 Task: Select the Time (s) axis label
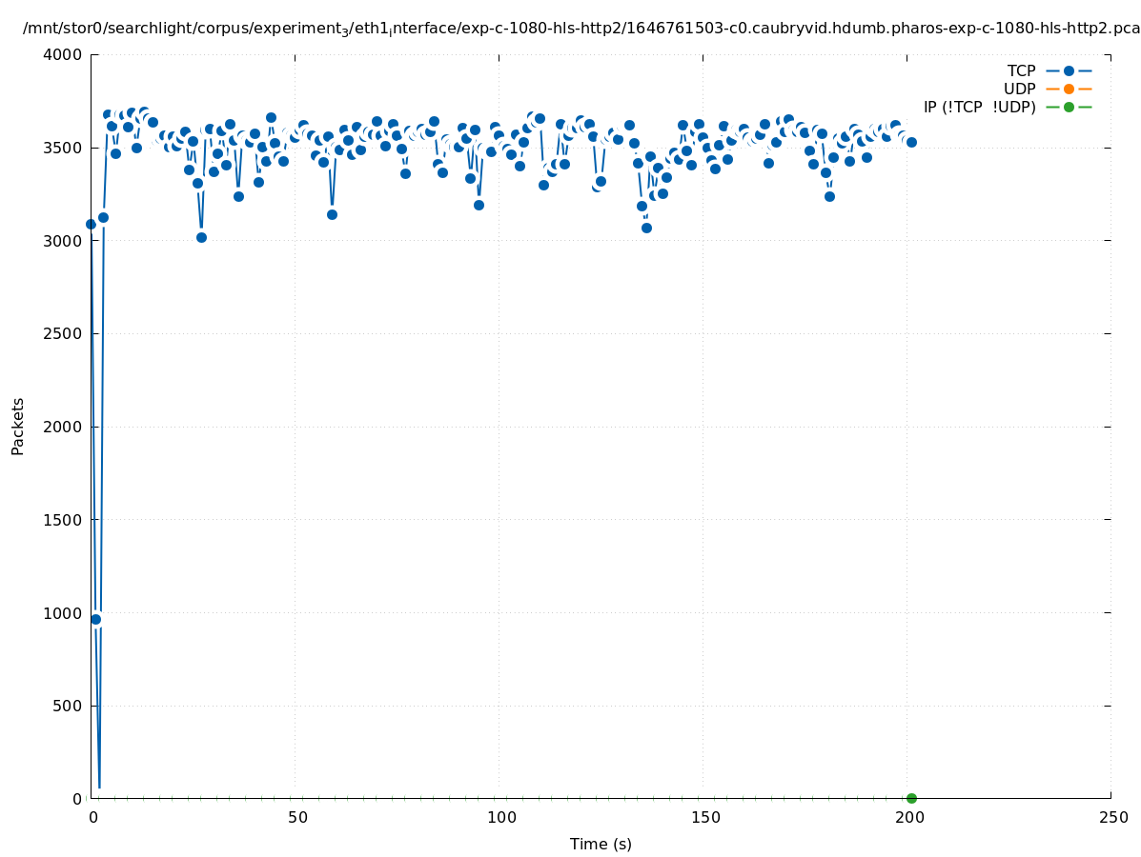pyautogui.click(x=601, y=844)
